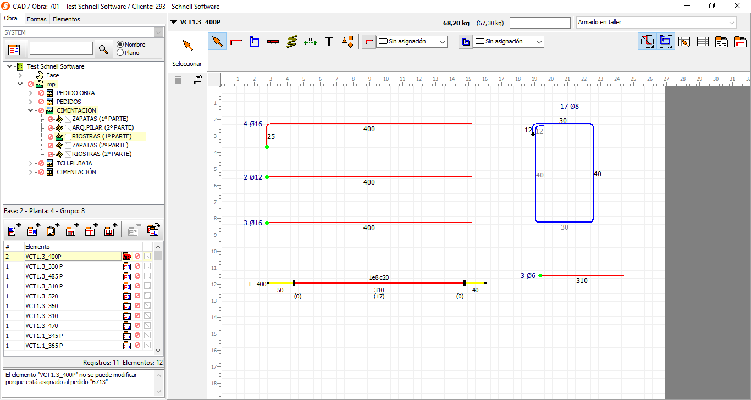Click the 4 Ø16 bar label in drawing
Image resolution: width=751 pixels, height=400 pixels.
(253, 124)
